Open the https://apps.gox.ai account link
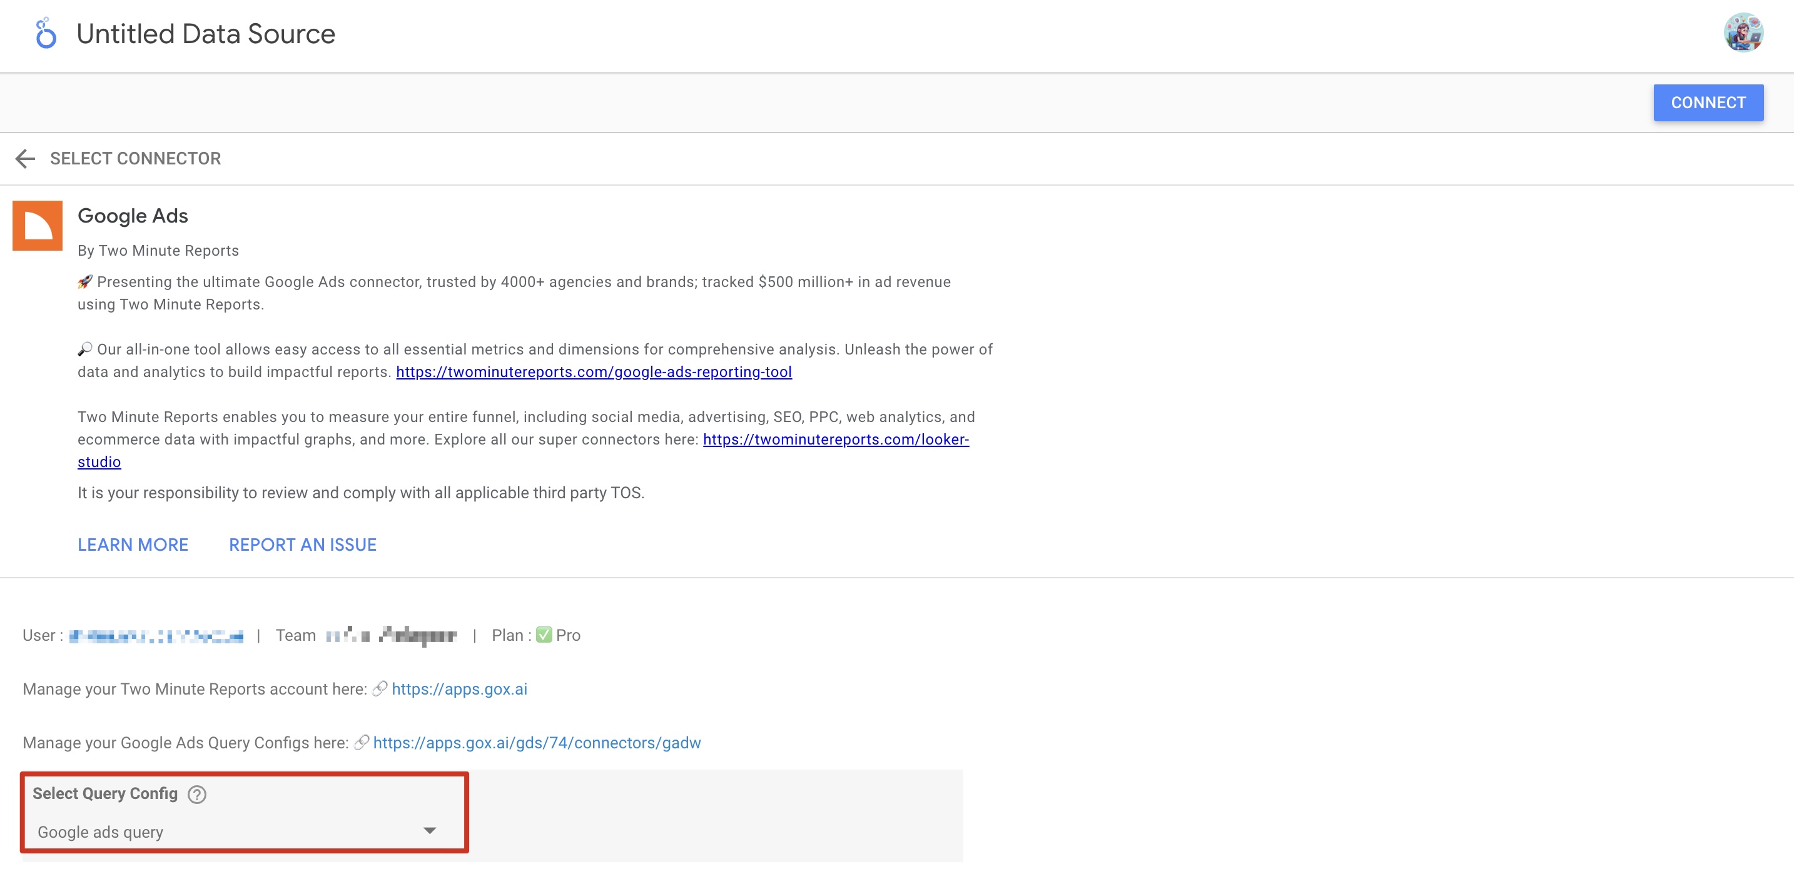The width and height of the screenshot is (1794, 869). tap(459, 689)
